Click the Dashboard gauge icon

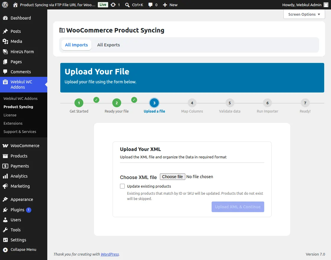(5, 18)
